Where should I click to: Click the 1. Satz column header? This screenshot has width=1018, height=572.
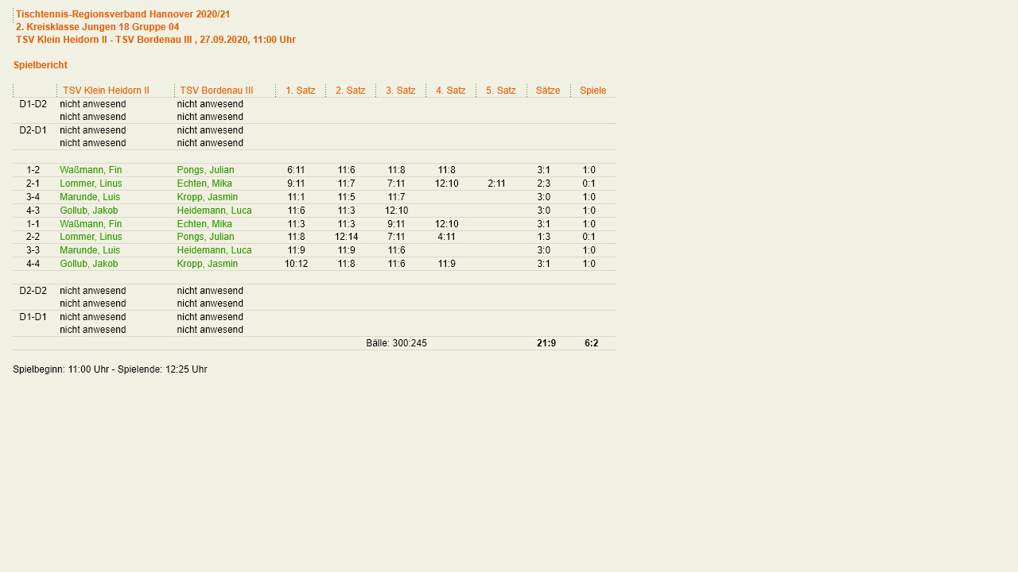(300, 91)
